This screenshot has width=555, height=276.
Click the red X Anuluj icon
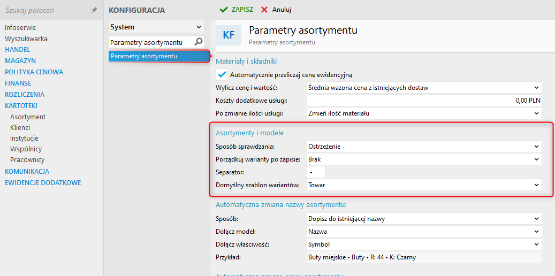[264, 10]
